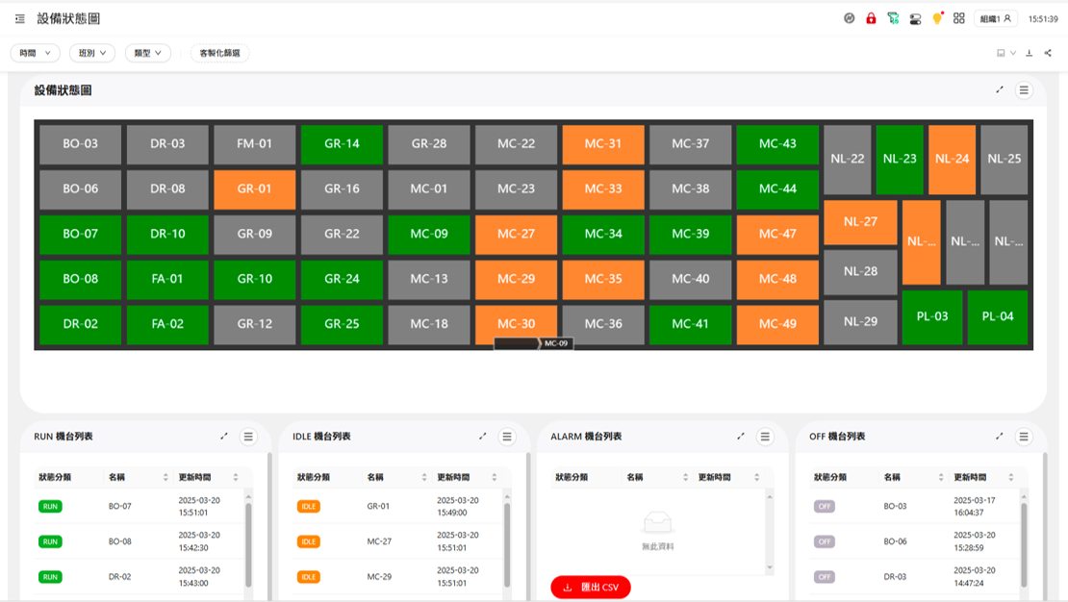Click the 客製化篩選 button
Screen dimensions: 1068x602
coord(219,53)
